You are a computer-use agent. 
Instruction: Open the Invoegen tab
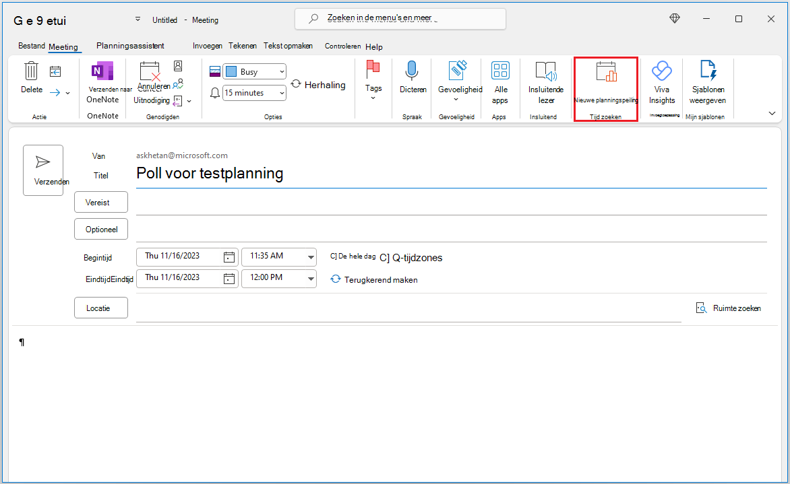207,46
